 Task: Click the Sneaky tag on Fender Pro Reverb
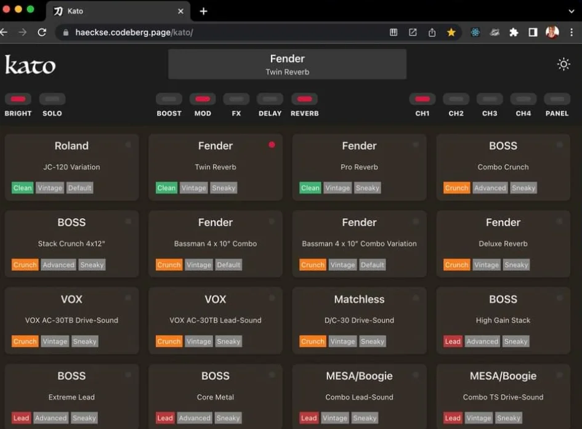tap(368, 188)
